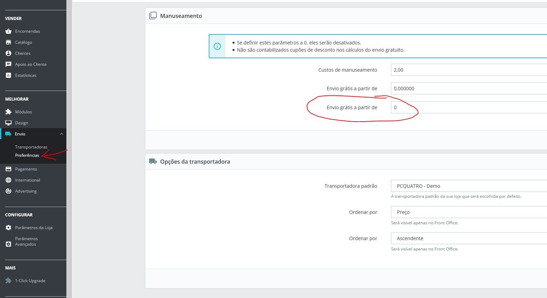Click the Apoio ao Cliente chat icon
This screenshot has width=547, height=298.
click(9, 64)
